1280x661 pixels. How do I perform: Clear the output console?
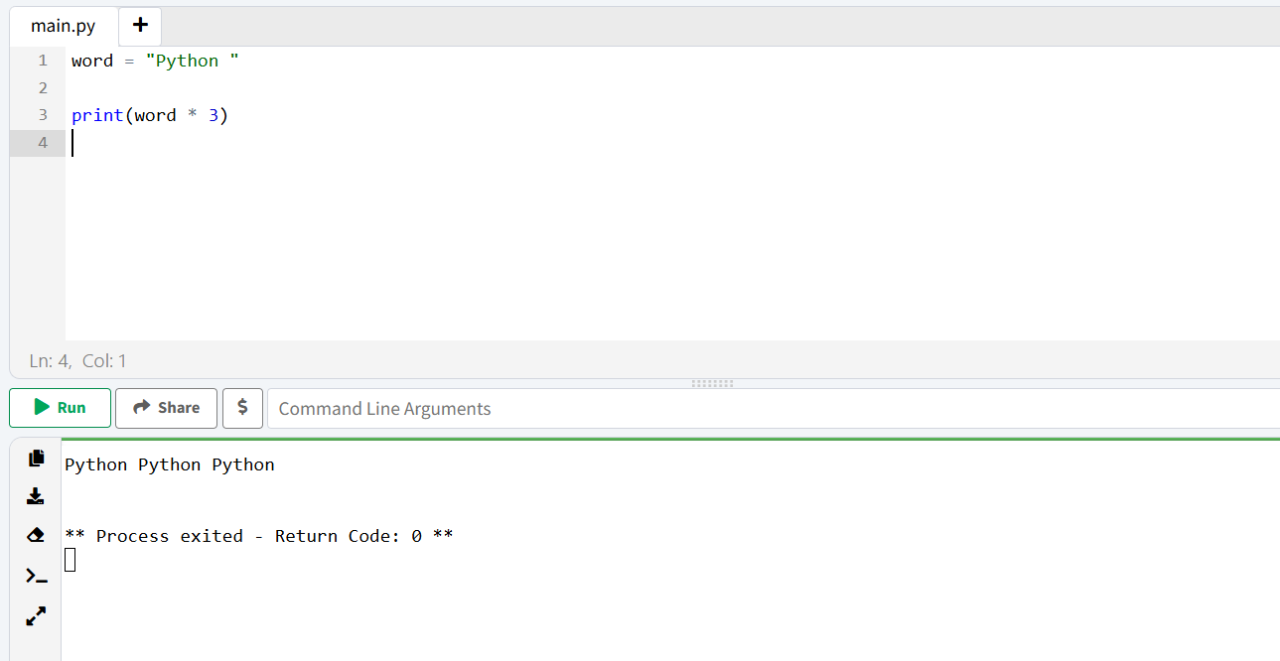click(36, 534)
